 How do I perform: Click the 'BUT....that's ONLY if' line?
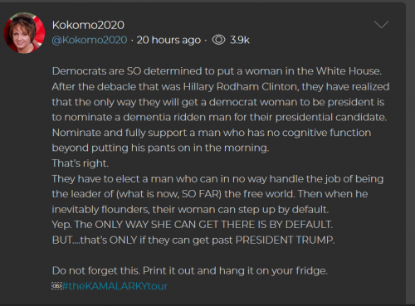pos(193,240)
